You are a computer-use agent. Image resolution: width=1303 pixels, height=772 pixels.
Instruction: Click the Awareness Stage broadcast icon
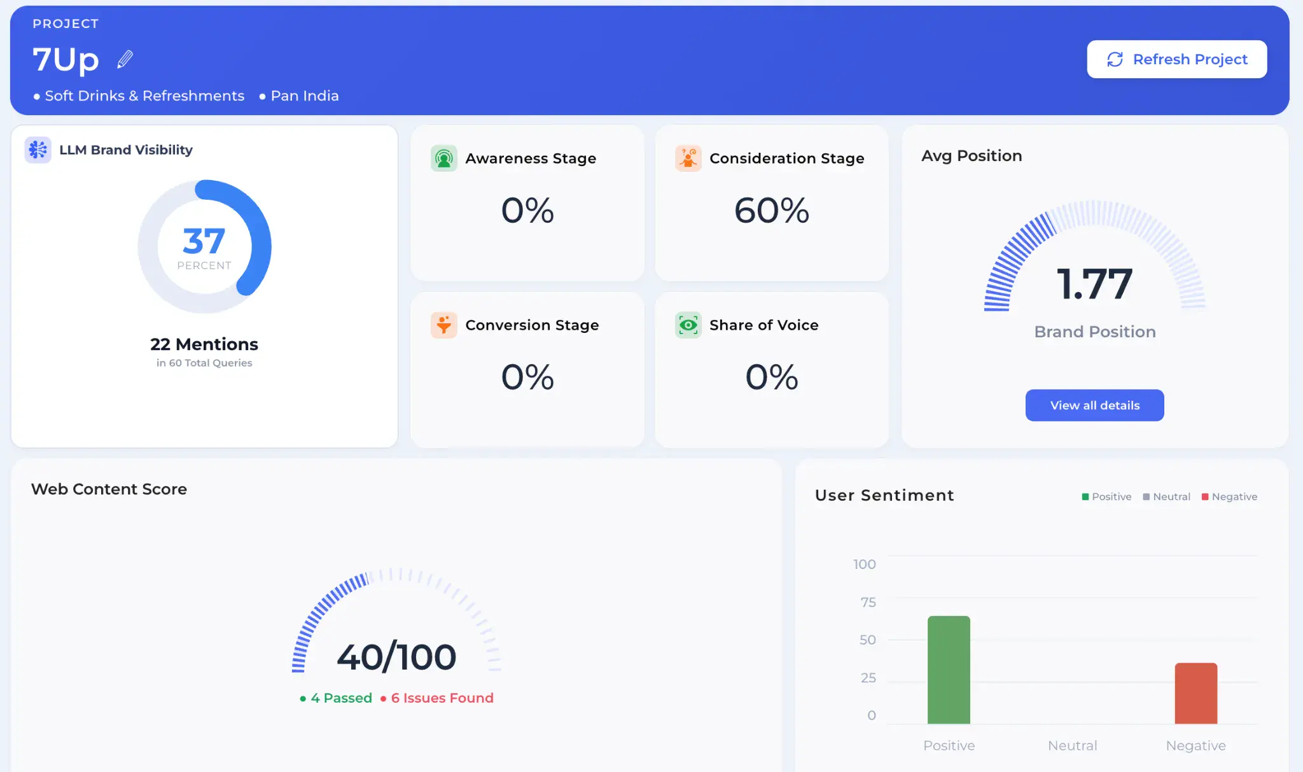444,158
